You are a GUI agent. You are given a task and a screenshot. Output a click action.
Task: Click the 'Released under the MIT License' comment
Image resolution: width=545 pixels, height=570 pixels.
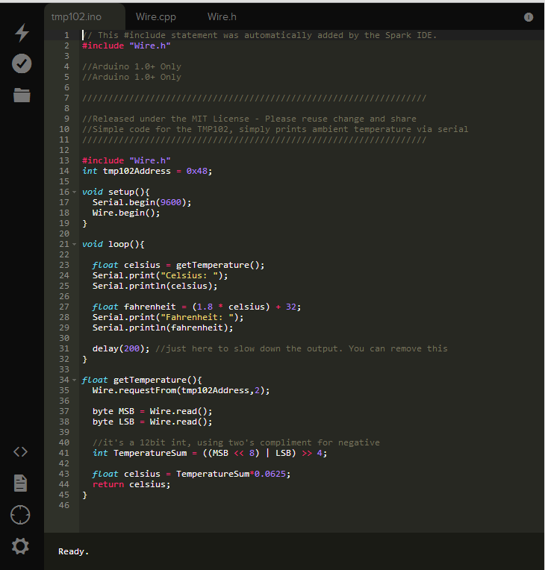click(x=249, y=119)
